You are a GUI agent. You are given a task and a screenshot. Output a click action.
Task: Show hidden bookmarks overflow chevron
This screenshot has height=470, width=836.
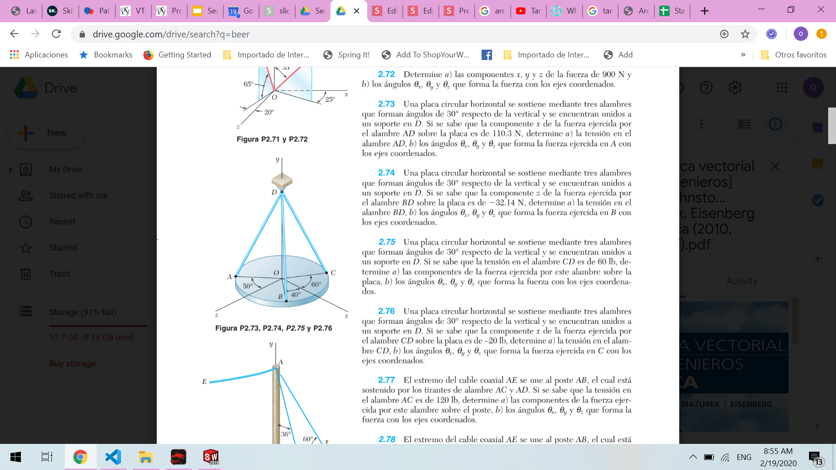point(743,55)
